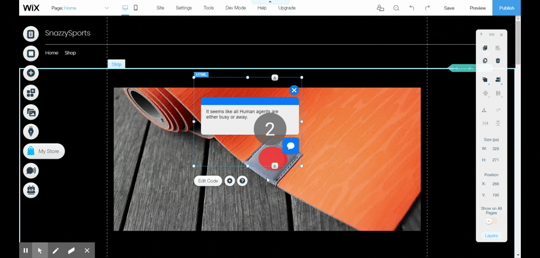Collapse the top bar arrow
The height and width of the screenshot is (258, 540).
click(x=270, y=2)
